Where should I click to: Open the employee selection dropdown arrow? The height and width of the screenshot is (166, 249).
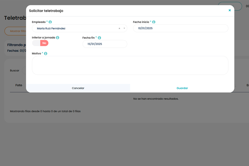coord(124,28)
